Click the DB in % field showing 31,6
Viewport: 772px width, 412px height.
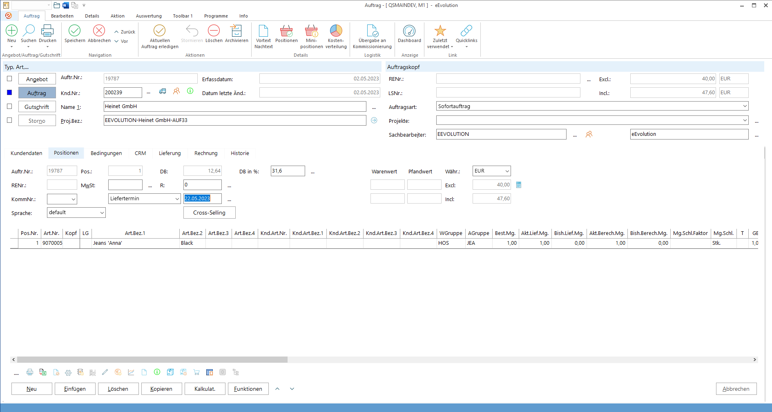tap(288, 171)
